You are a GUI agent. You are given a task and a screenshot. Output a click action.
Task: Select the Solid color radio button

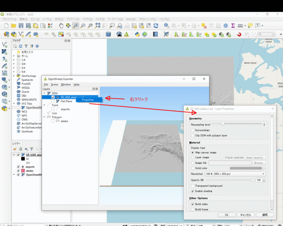[x=193, y=168]
